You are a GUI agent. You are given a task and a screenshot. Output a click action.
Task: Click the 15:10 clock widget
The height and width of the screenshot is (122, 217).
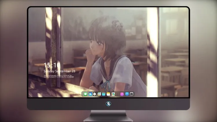click(x=52, y=65)
